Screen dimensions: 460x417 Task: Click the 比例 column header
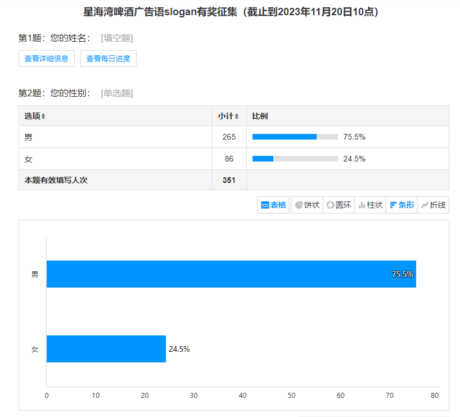(x=260, y=116)
